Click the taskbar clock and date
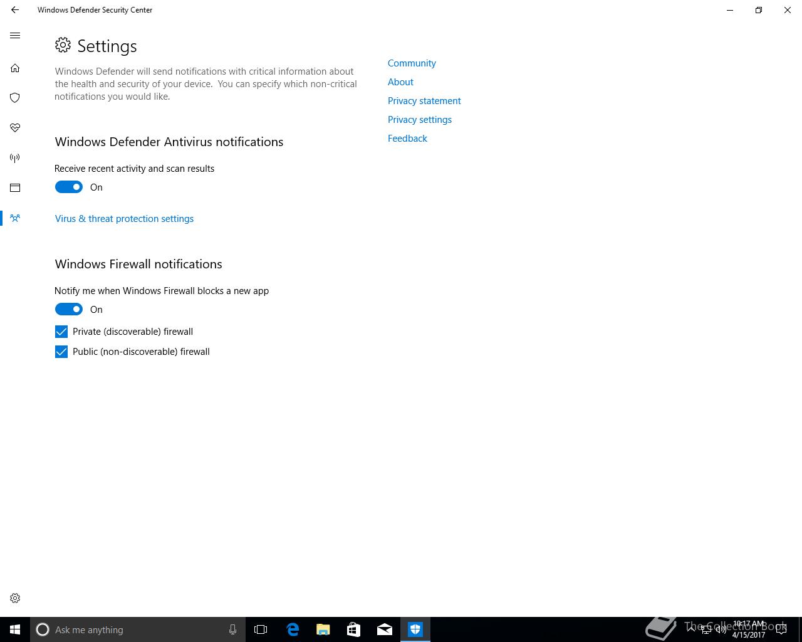The width and height of the screenshot is (802, 642). 749,629
